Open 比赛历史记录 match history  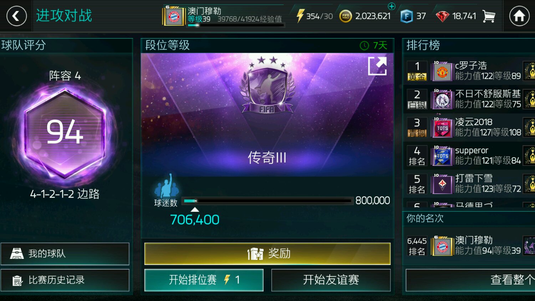[65, 280]
